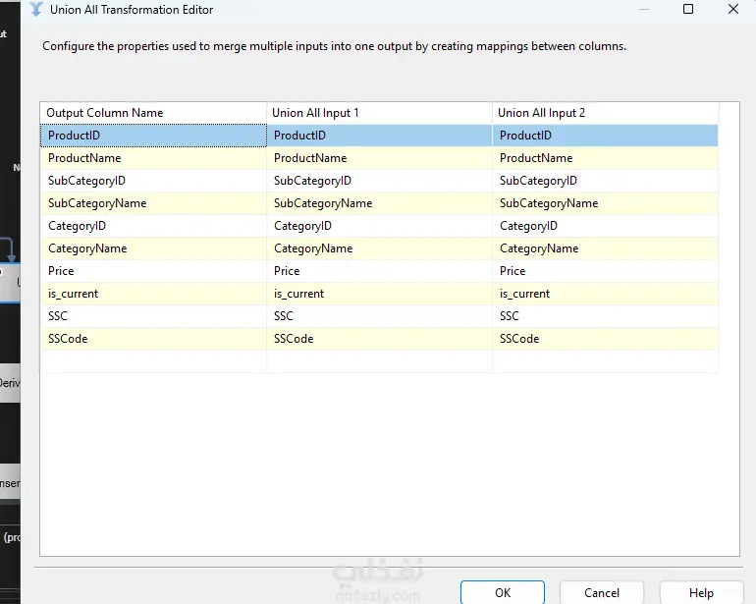Select SSC output column cell

(153, 316)
